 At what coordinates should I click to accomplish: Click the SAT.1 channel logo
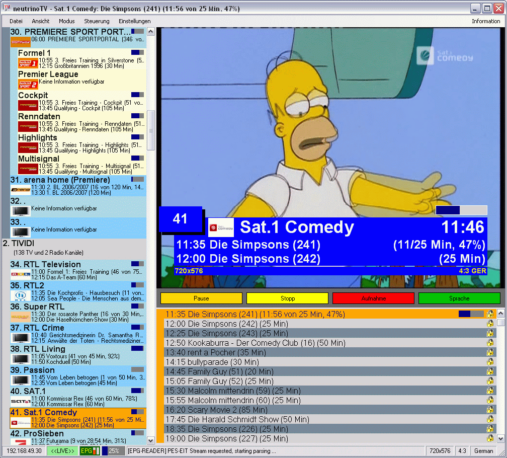(20, 402)
